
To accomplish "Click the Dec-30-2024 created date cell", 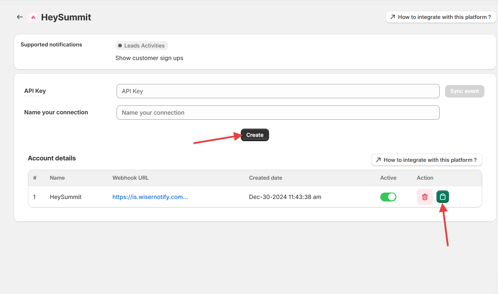I will click(285, 197).
